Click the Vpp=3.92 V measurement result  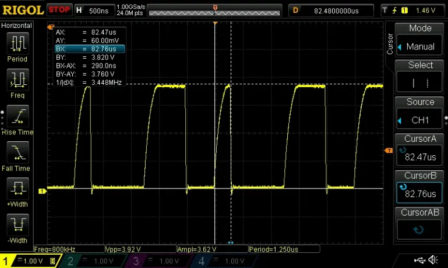(140, 249)
